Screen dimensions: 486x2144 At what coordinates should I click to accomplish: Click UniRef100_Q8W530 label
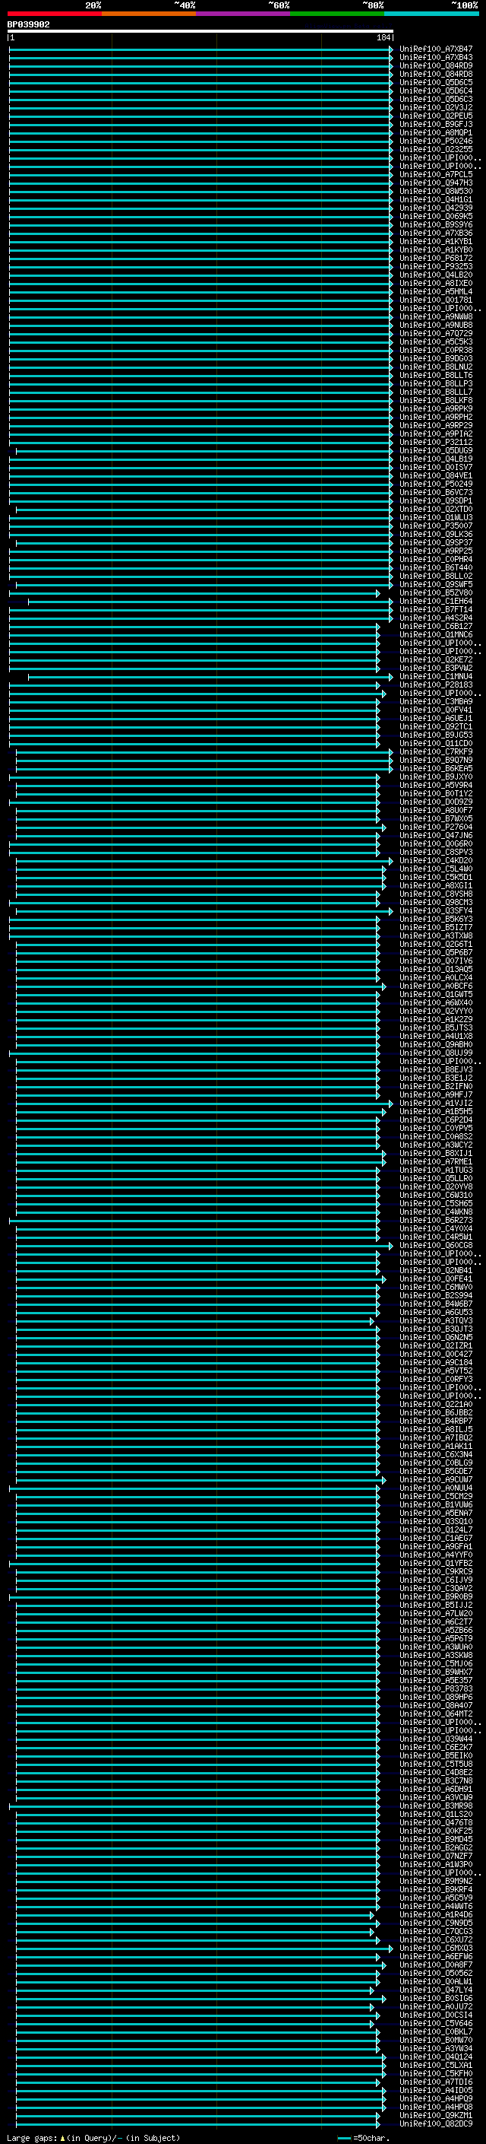click(x=435, y=192)
